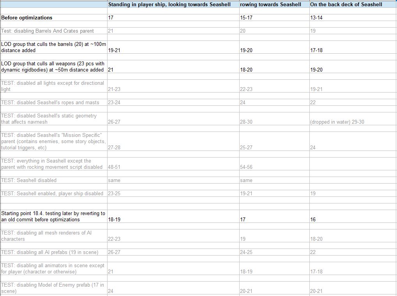Click the '(dropped in water) 29-30' cell
Image resolution: width=397 pixels, height=296 pixels.
click(x=337, y=122)
